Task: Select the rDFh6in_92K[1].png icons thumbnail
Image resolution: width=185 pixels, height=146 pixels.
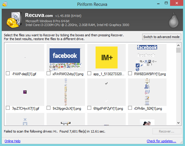Action: point(147,92)
